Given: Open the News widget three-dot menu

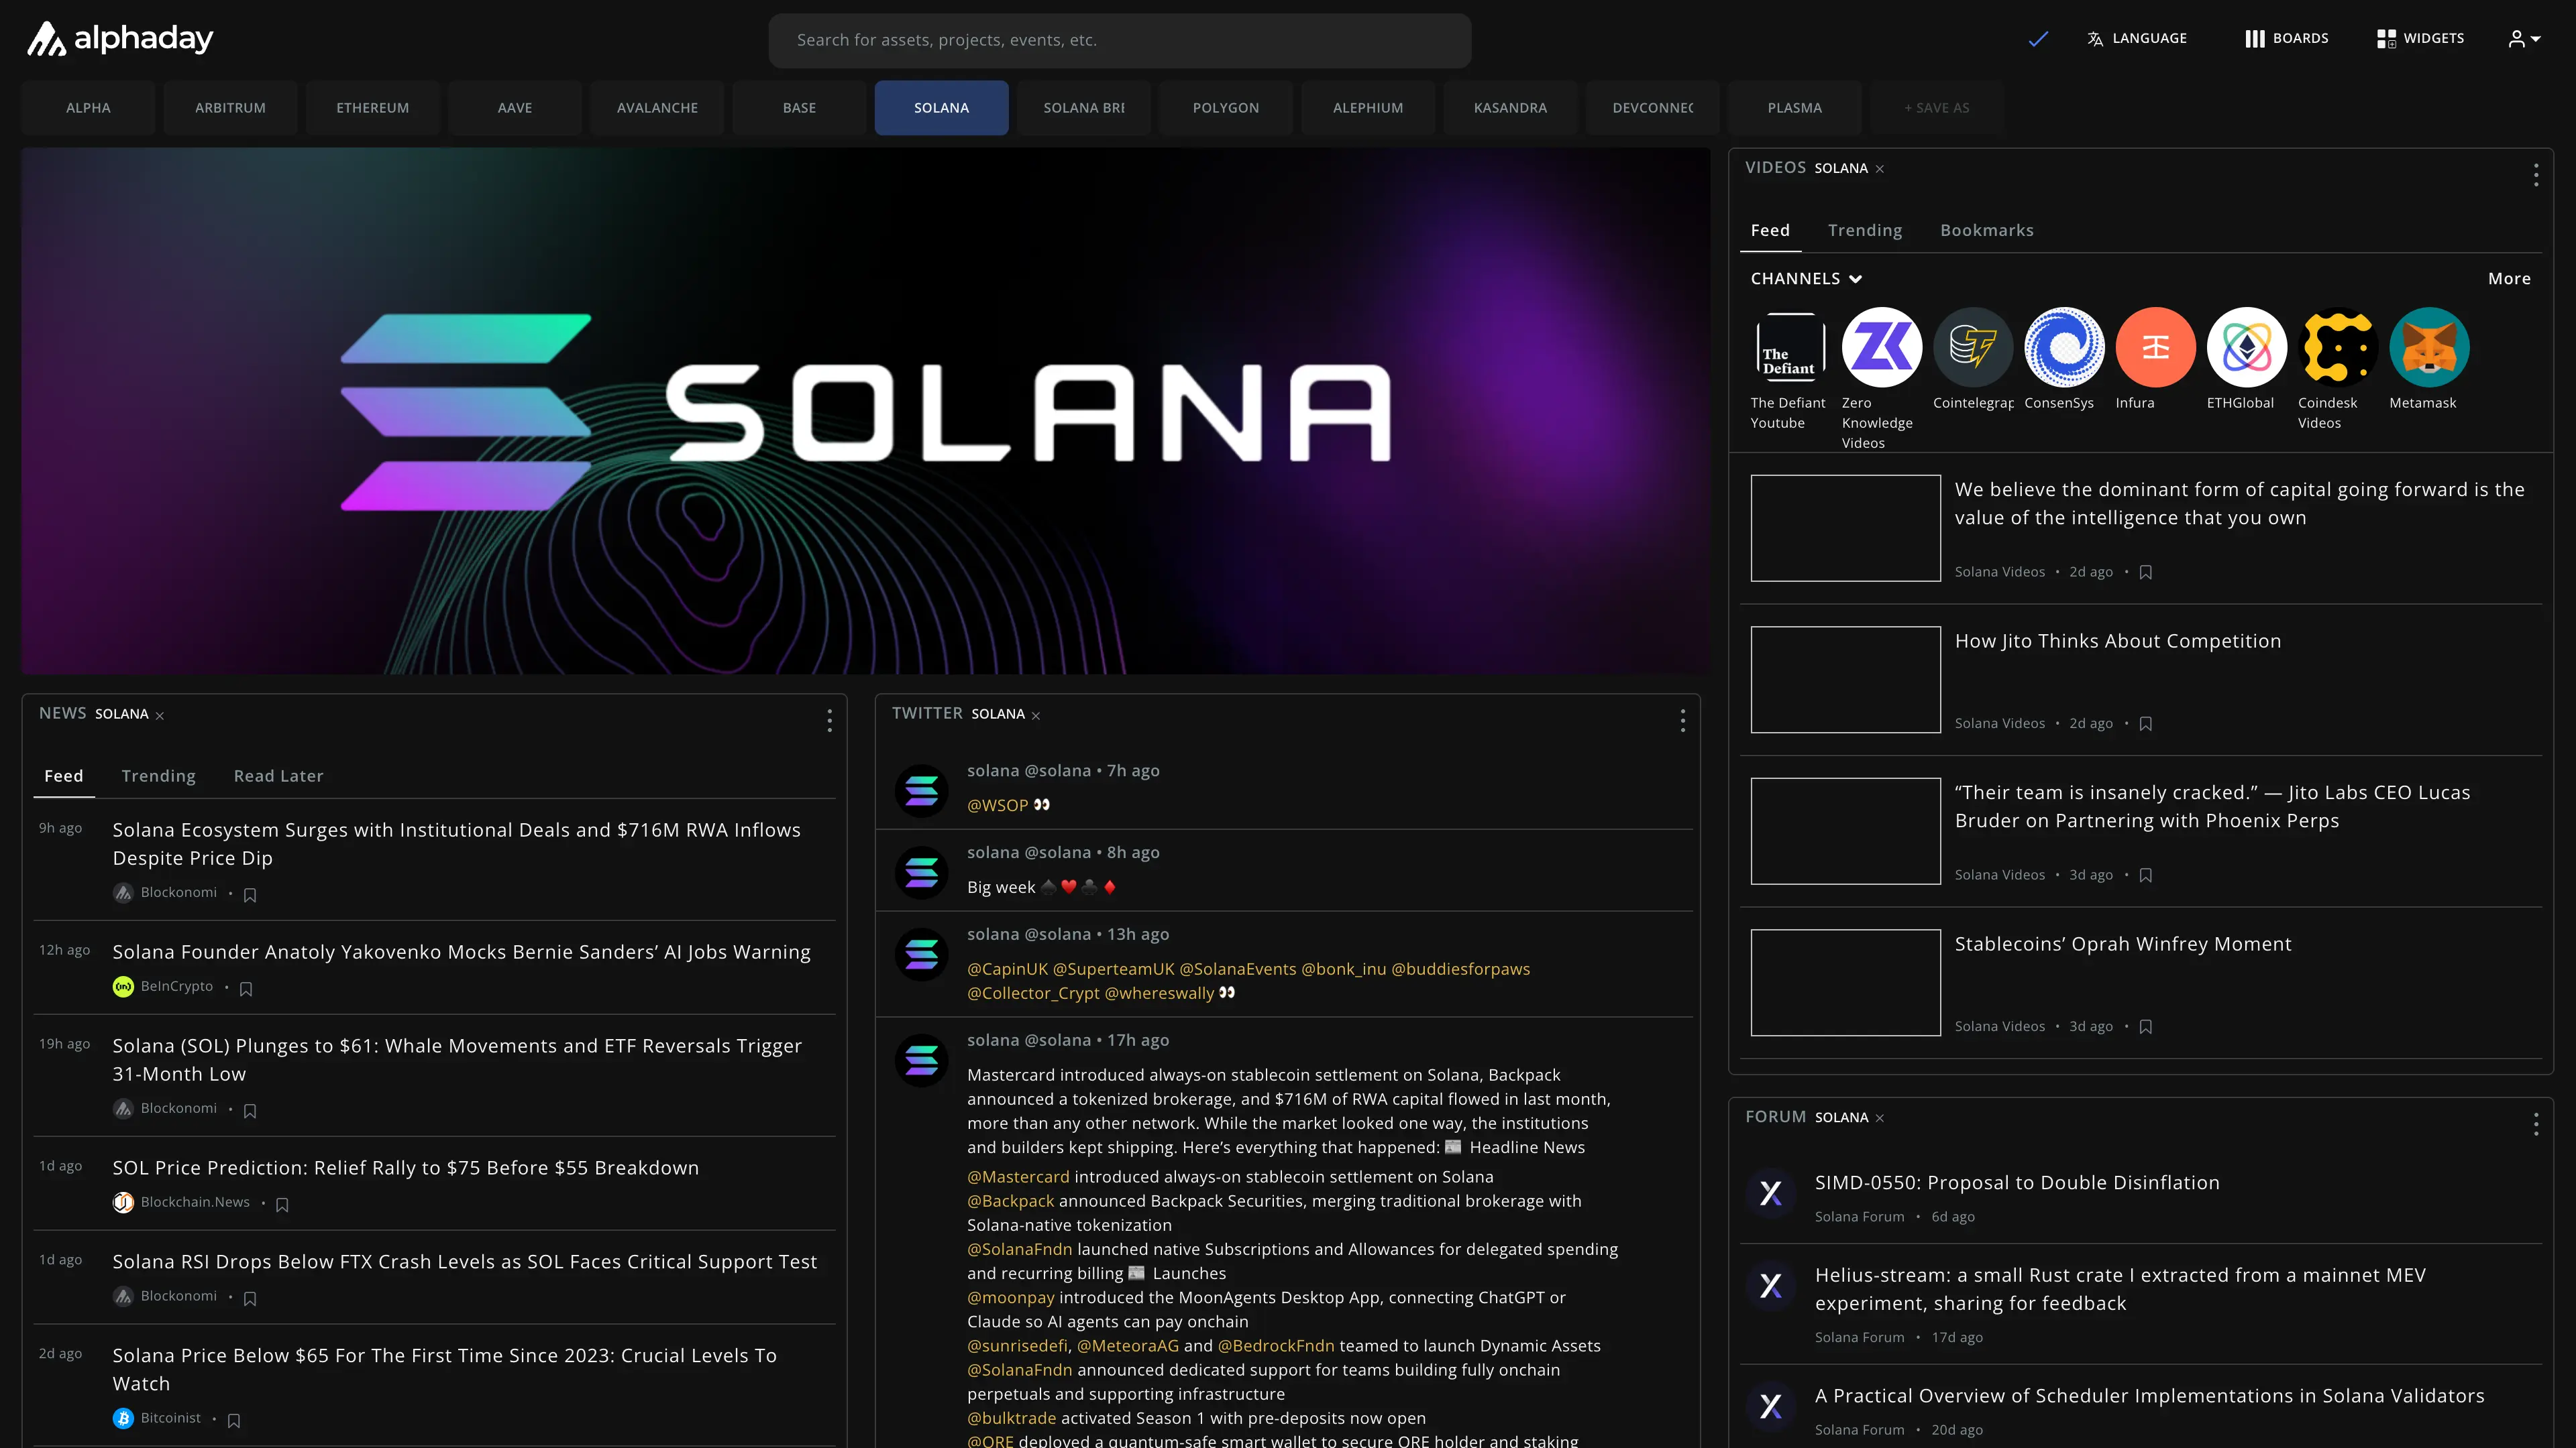Looking at the screenshot, I should click(x=829, y=721).
